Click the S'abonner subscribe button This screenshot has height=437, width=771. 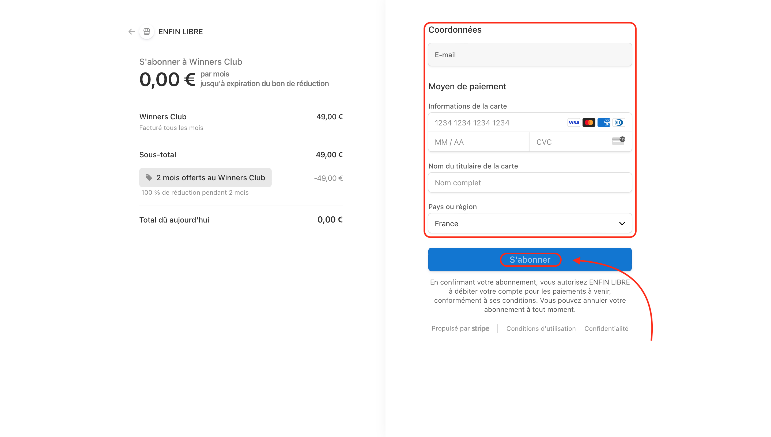(530, 260)
